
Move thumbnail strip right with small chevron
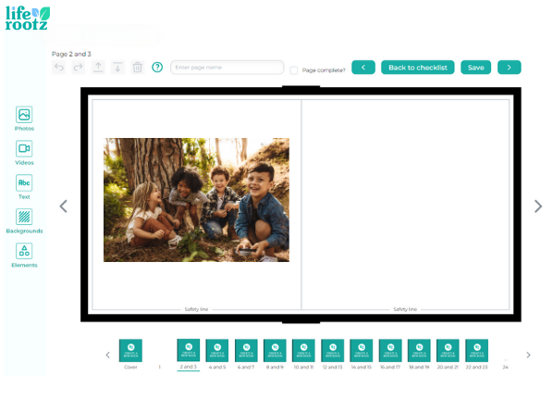528,355
